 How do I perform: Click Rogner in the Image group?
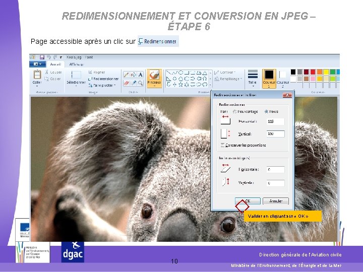97,73
